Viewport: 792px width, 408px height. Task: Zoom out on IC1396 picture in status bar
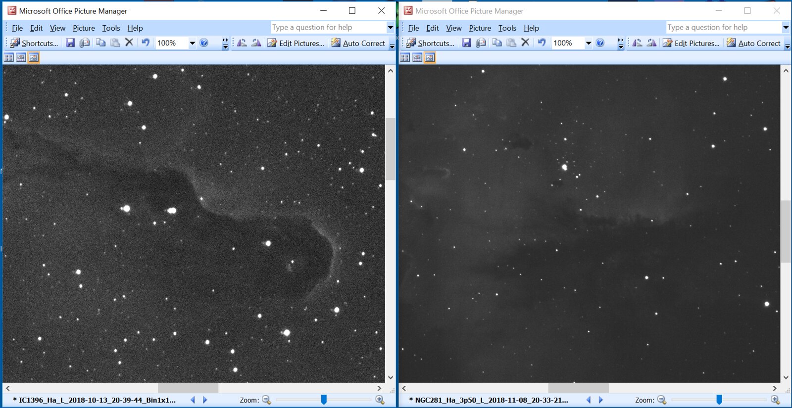[266, 400]
